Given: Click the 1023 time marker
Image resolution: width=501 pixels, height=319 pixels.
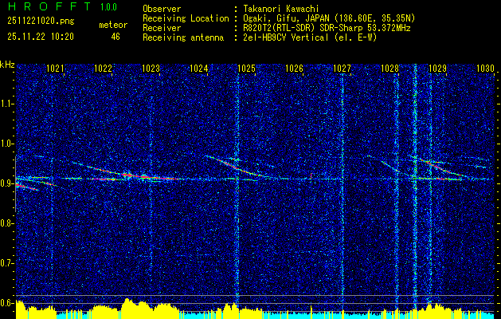Looking at the screenshot, I should click(x=151, y=68).
